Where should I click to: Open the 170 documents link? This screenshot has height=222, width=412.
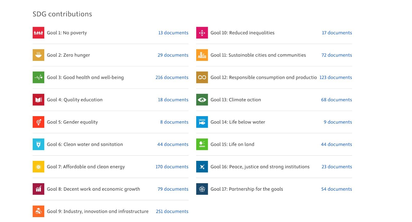(x=172, y=167)
